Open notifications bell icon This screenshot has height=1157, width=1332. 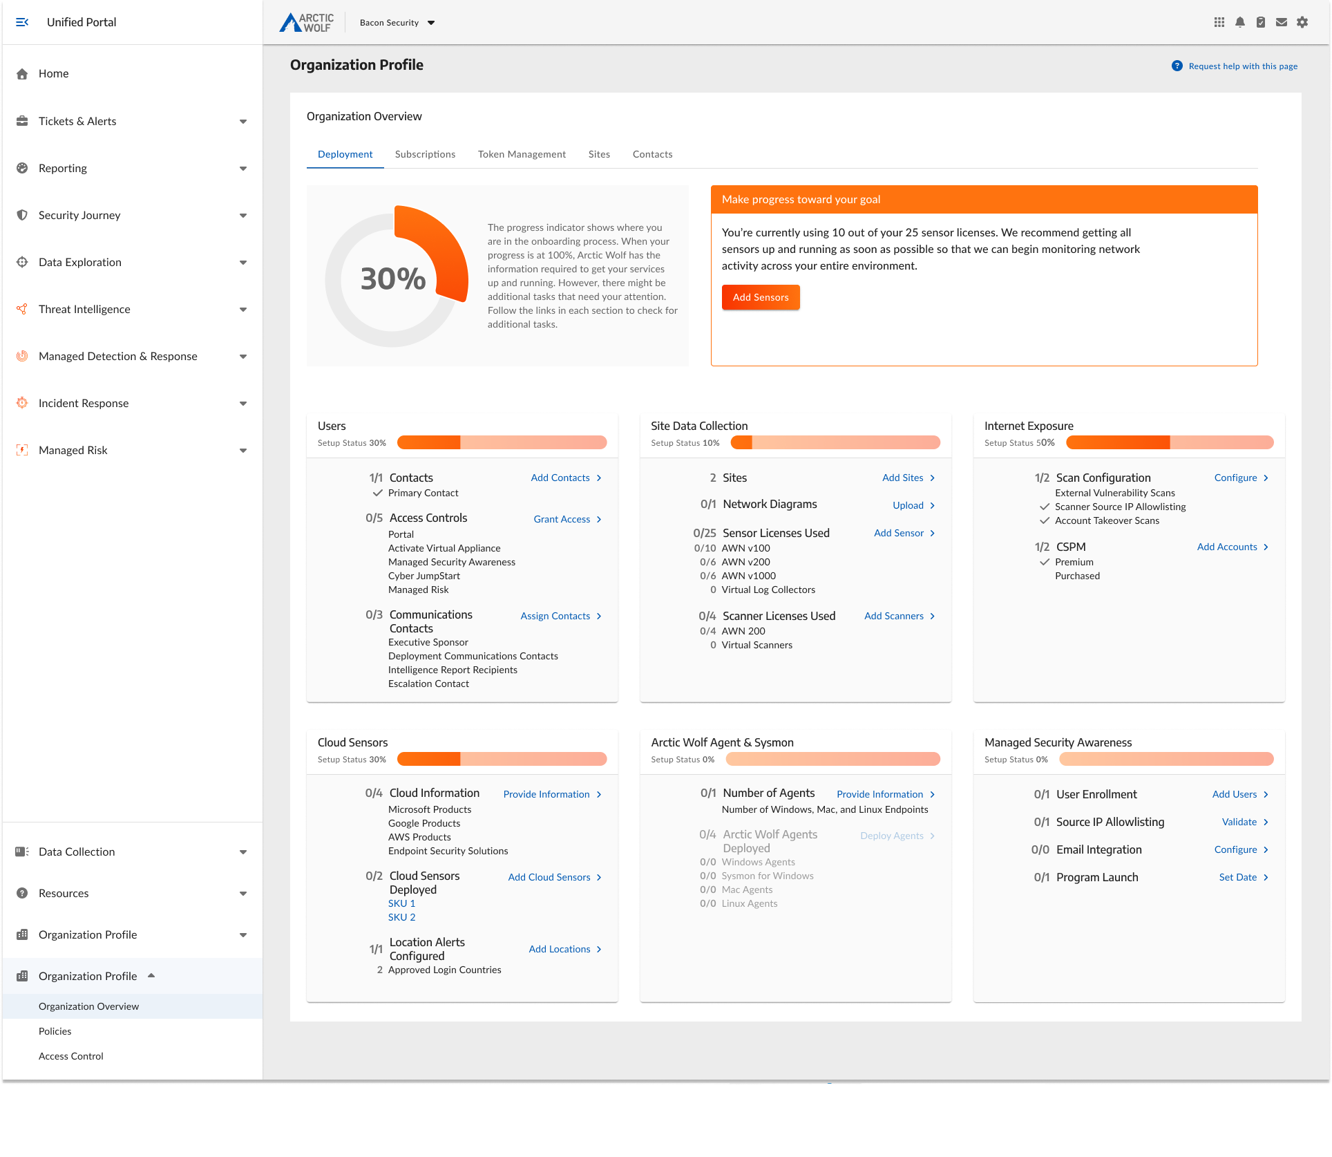[1240, 22]
